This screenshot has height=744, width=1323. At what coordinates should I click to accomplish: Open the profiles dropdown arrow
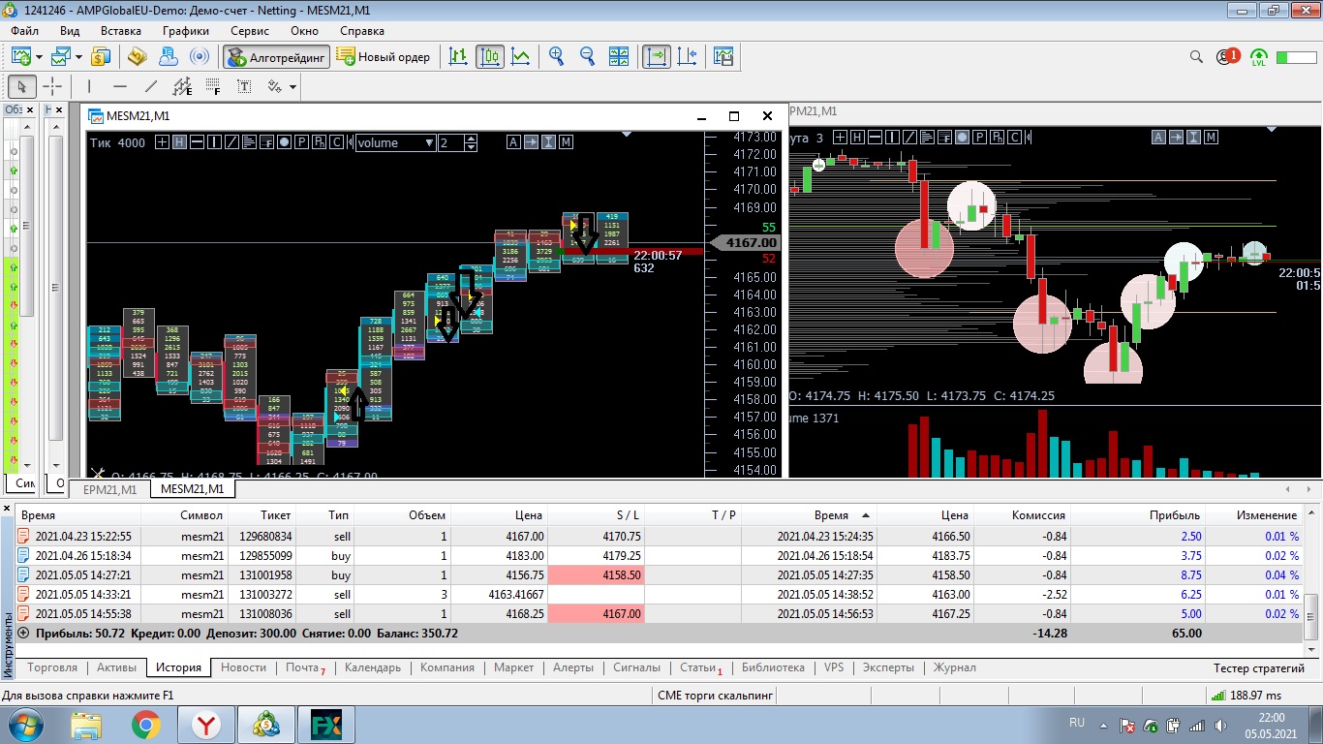pyautogui.click(x=79, y=57)
